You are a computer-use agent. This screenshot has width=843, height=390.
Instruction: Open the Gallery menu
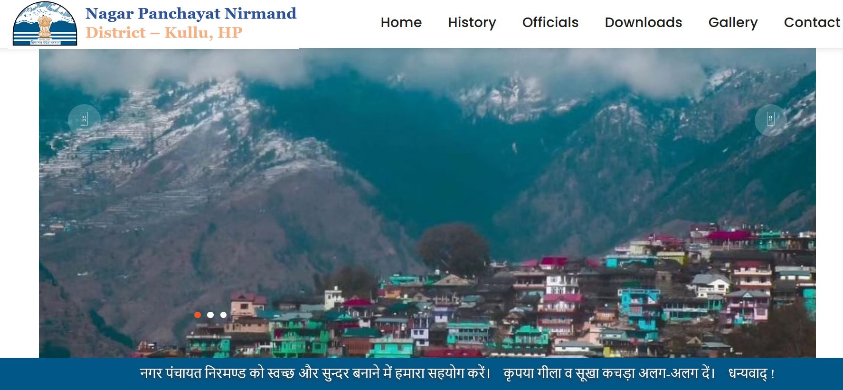[x=733, y=22]
